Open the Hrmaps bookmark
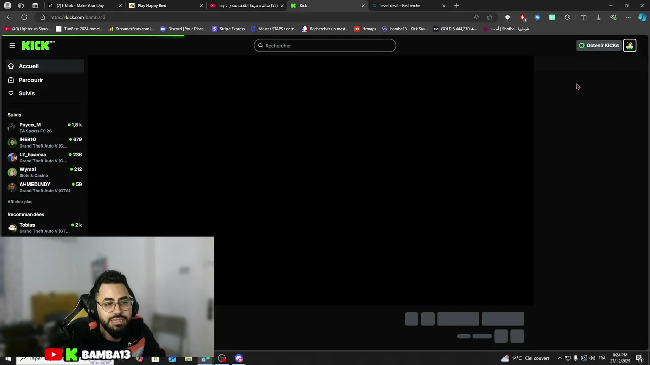The height and width of the screenshot is (365, 650). pyautogui.click(x=366, y=29)
